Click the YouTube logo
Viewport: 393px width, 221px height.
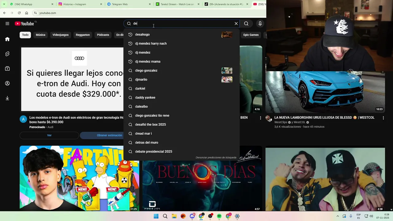click(24, 24)
